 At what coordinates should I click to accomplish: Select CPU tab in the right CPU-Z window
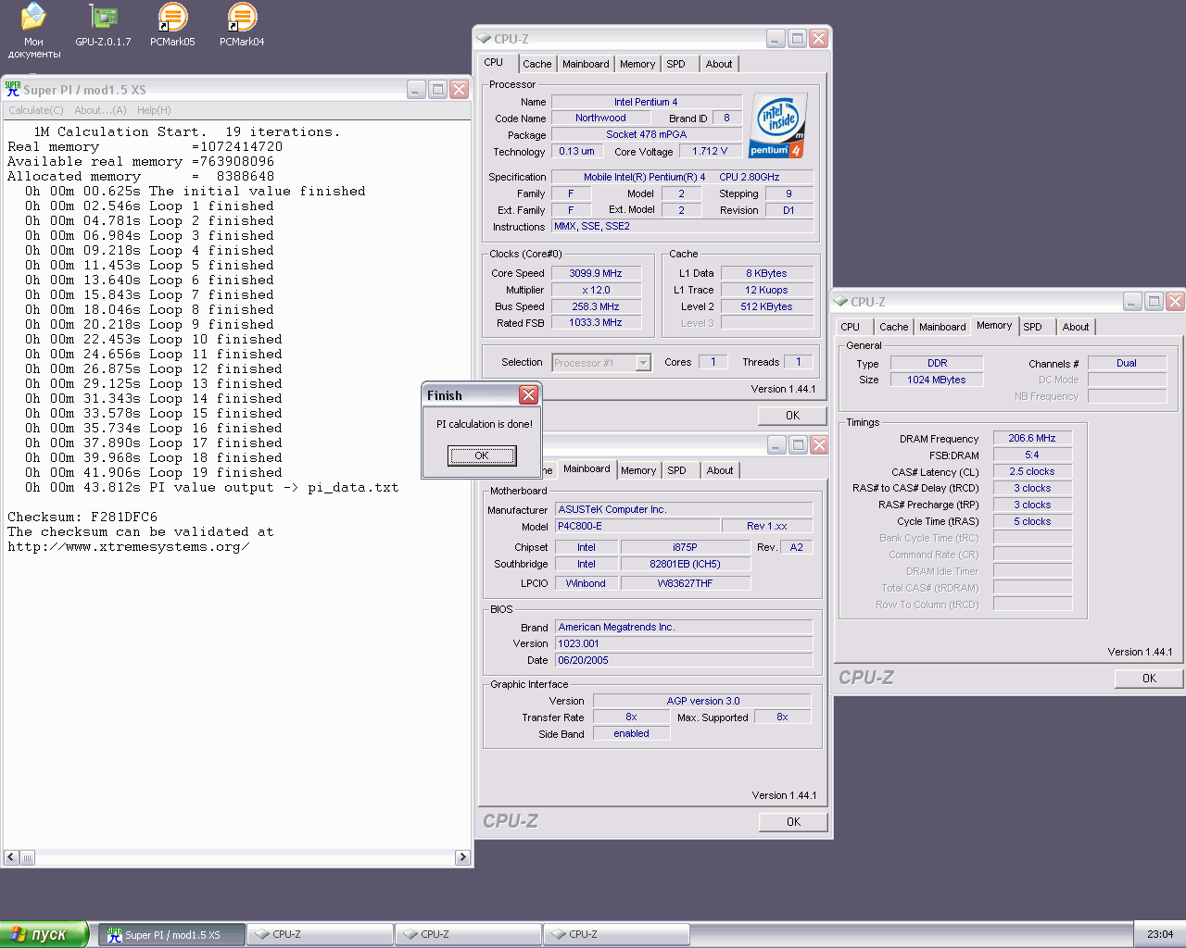(x=851, y=327)
